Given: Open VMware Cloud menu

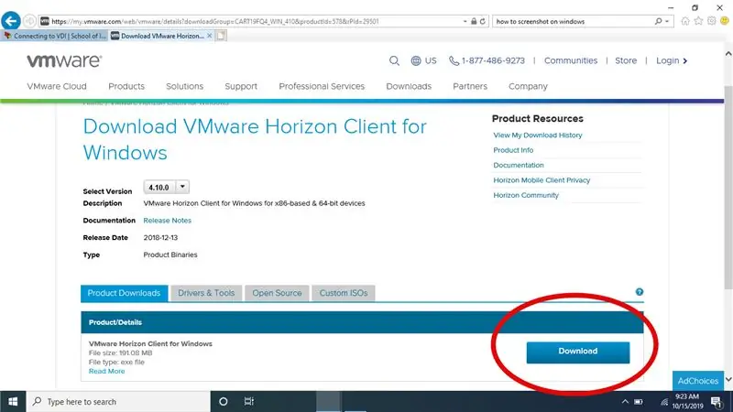Looking at the screenshot, I should (57, 86).
